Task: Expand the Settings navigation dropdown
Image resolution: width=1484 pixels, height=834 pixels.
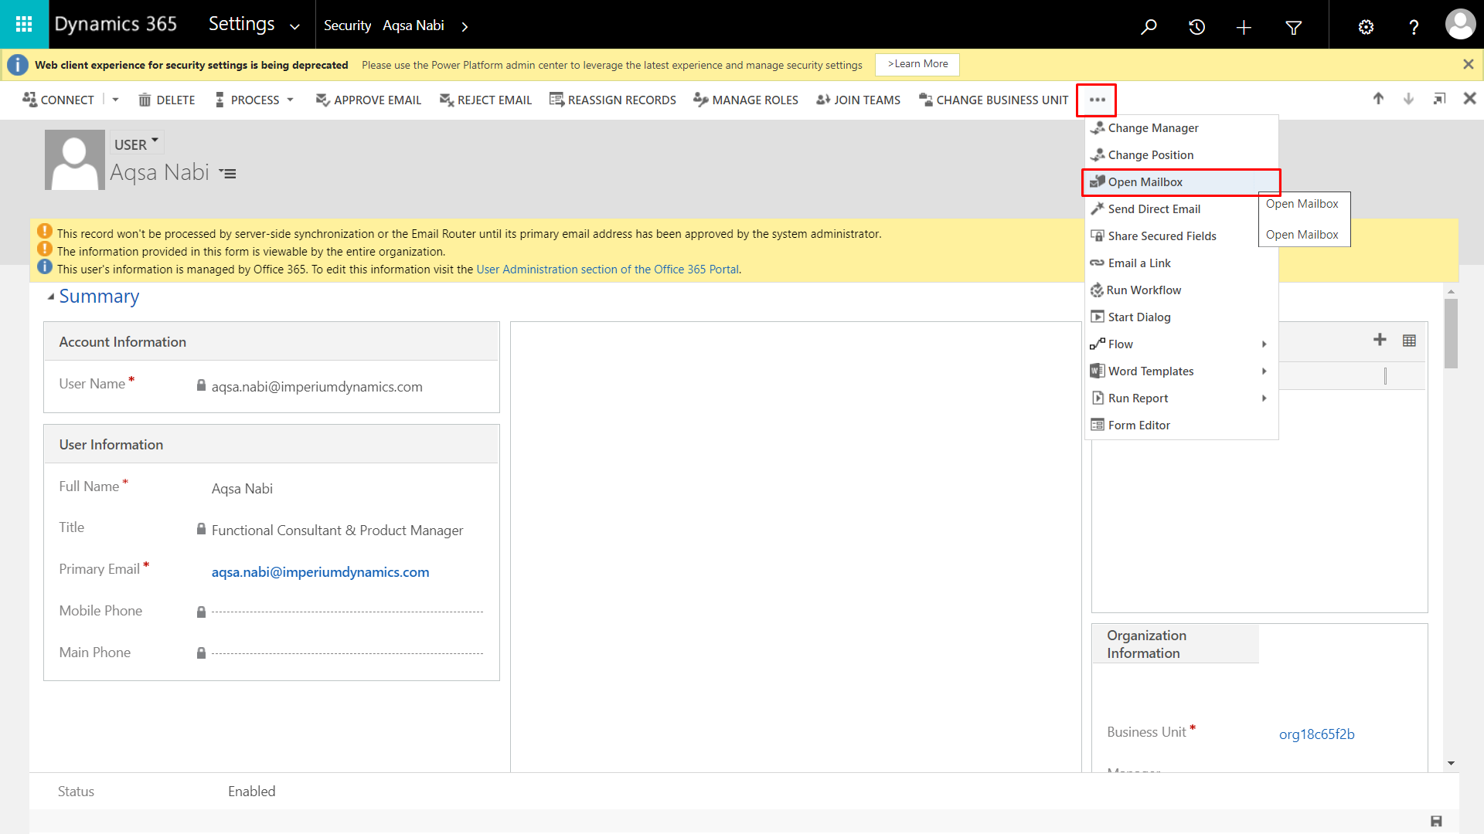Action: tap(294, 26)
